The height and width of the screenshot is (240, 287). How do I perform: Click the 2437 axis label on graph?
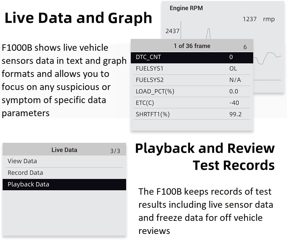coord(172,31)
